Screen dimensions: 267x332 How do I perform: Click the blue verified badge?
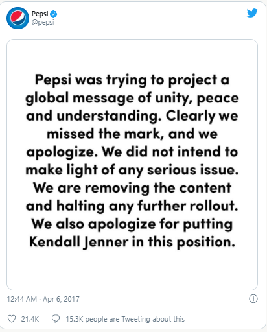[54, 14]
